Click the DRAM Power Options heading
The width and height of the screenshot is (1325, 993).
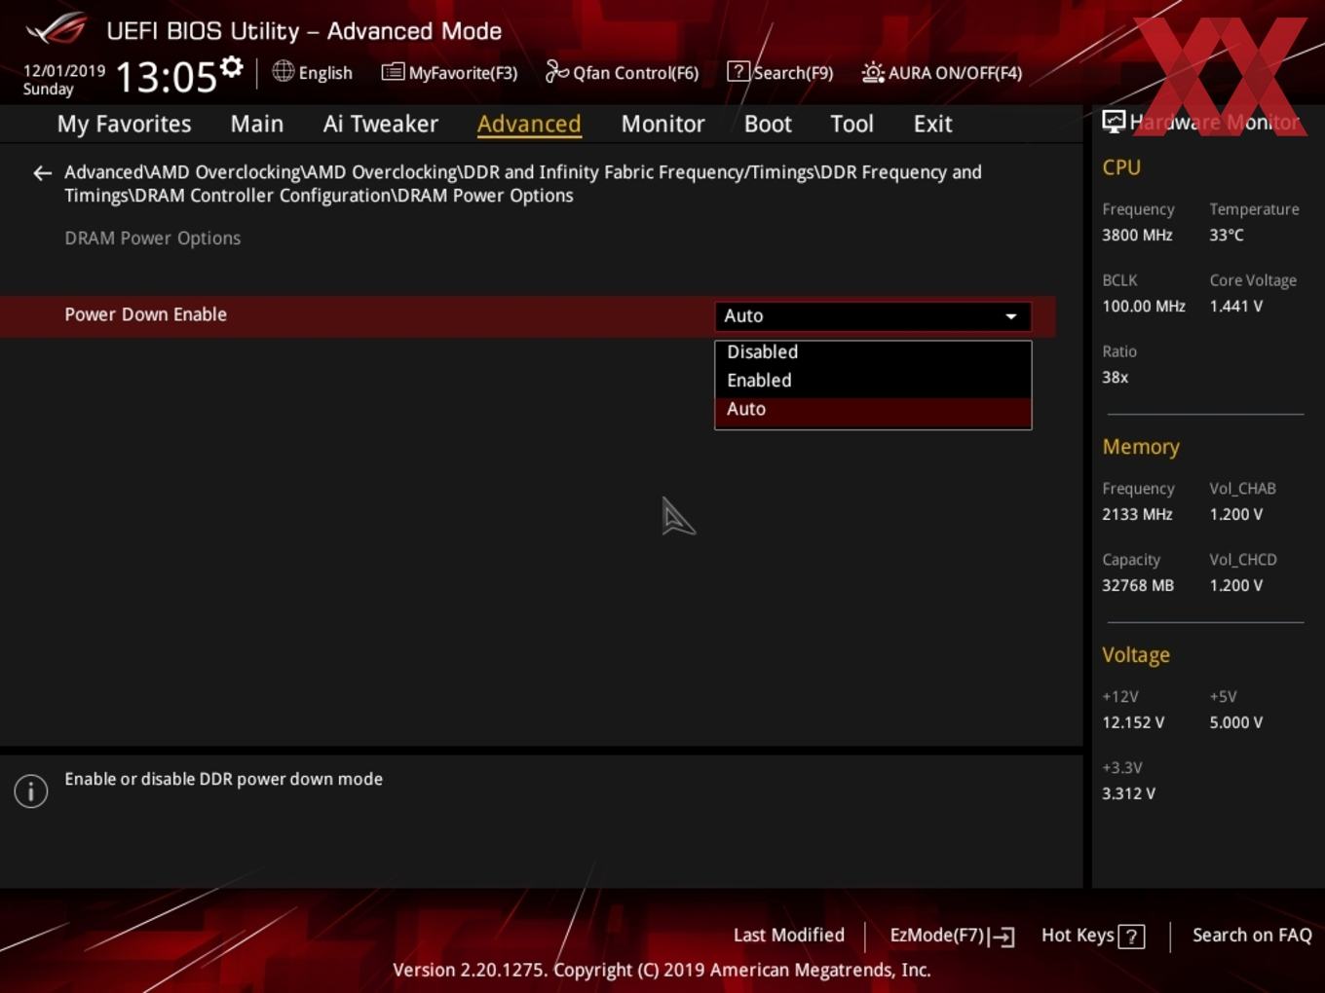152,239
